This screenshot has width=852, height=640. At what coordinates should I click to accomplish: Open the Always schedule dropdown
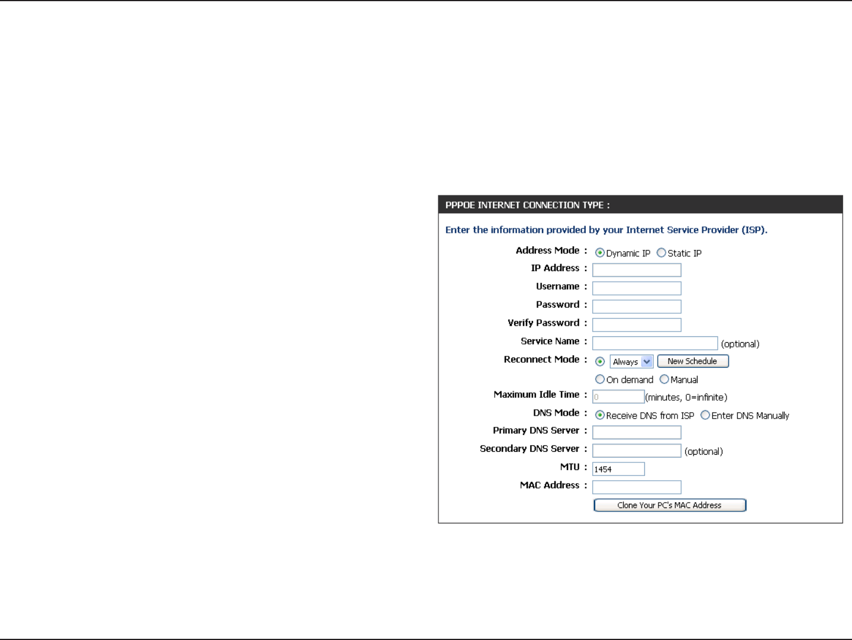click(631, 362)
